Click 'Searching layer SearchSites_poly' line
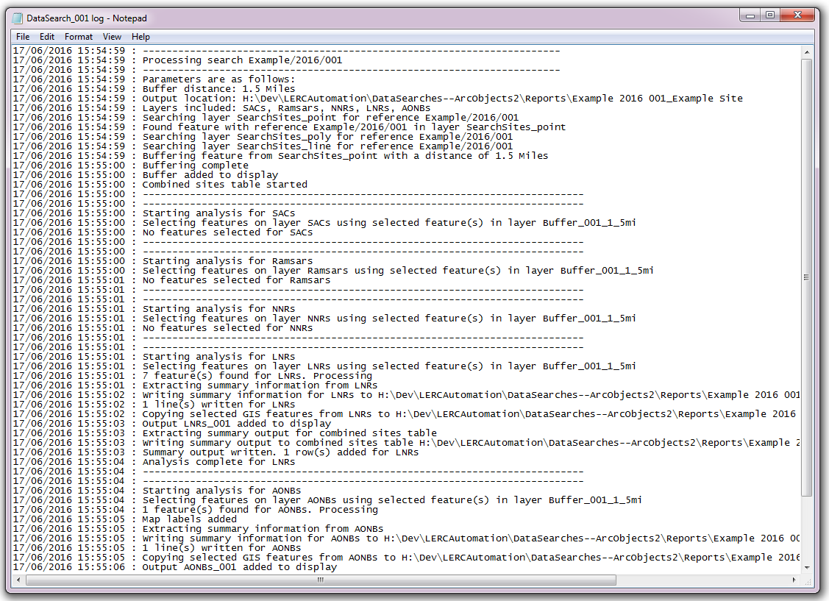 pos(263,136)
